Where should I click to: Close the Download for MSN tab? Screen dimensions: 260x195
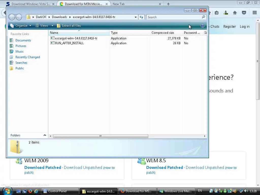[x=107, y=4]
